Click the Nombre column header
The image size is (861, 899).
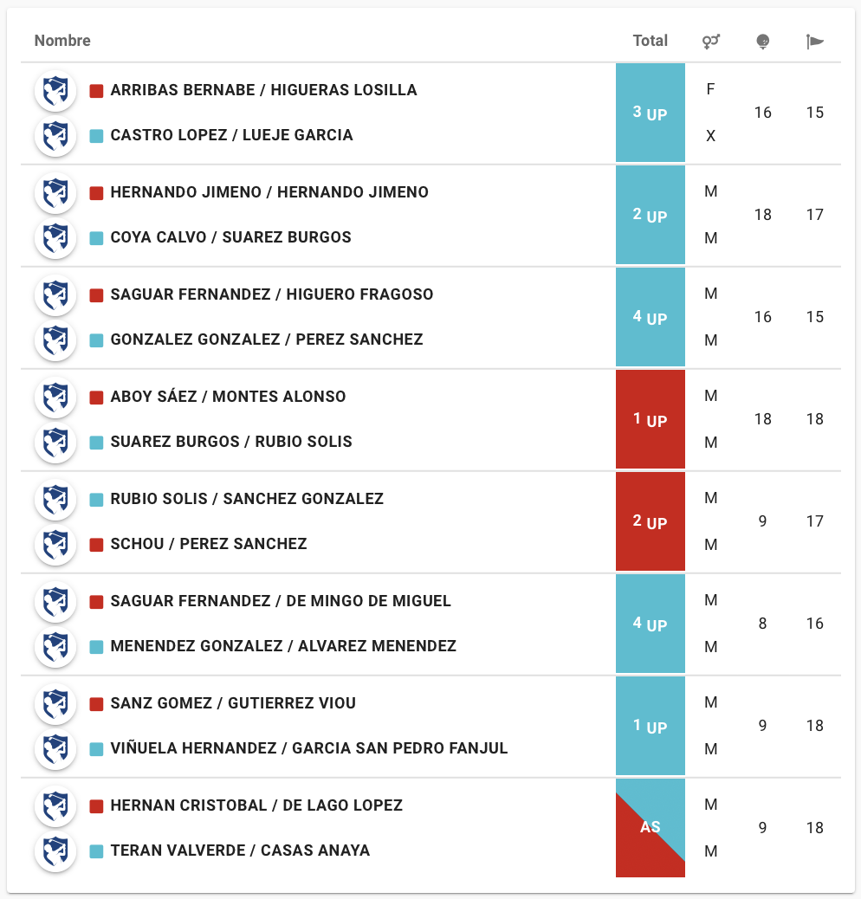pyautogui.click(x=62, y=41)
